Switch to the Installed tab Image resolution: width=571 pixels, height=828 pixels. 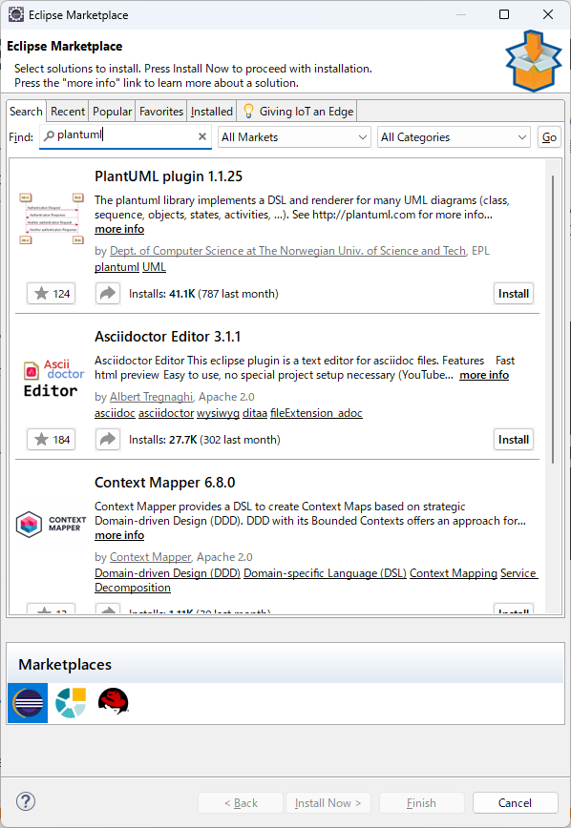coord(211,112)
